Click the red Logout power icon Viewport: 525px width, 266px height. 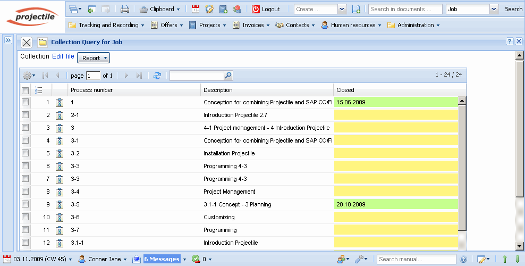(256, 9)
